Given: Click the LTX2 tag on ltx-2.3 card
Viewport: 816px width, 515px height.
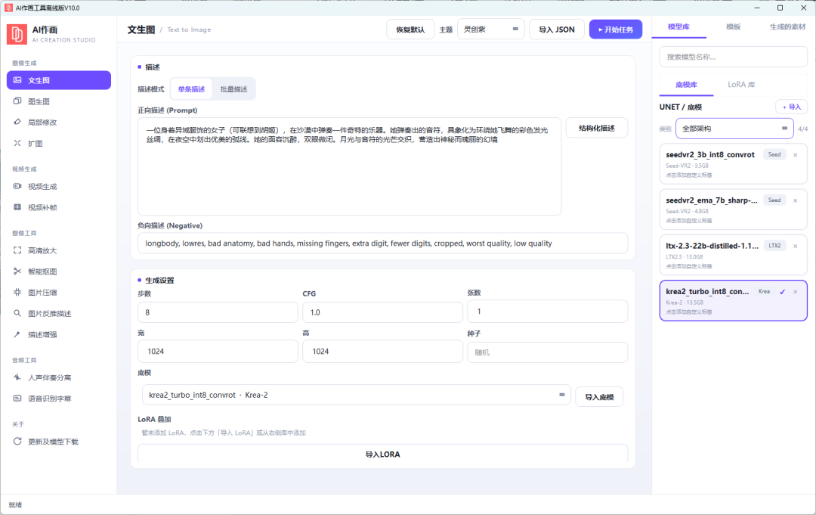Looking at the screenshot, I should [774, 246].
